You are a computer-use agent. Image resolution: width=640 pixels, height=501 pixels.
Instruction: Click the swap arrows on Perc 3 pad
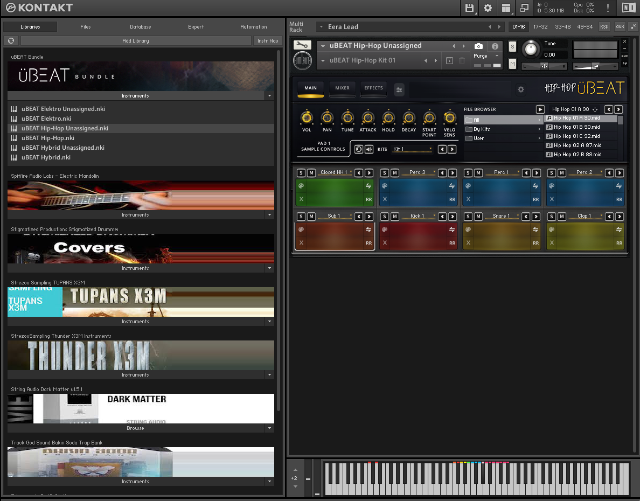pyautogui.click(x=452, y=186)
